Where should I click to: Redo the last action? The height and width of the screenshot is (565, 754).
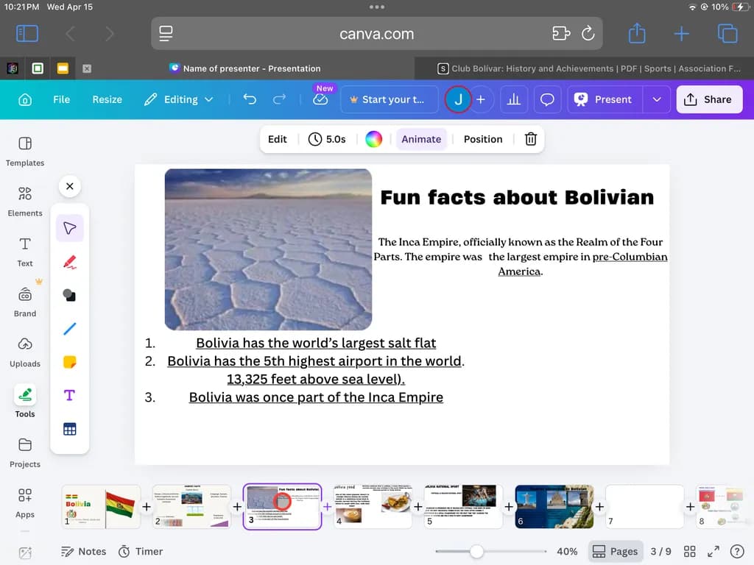coord(279,99)
